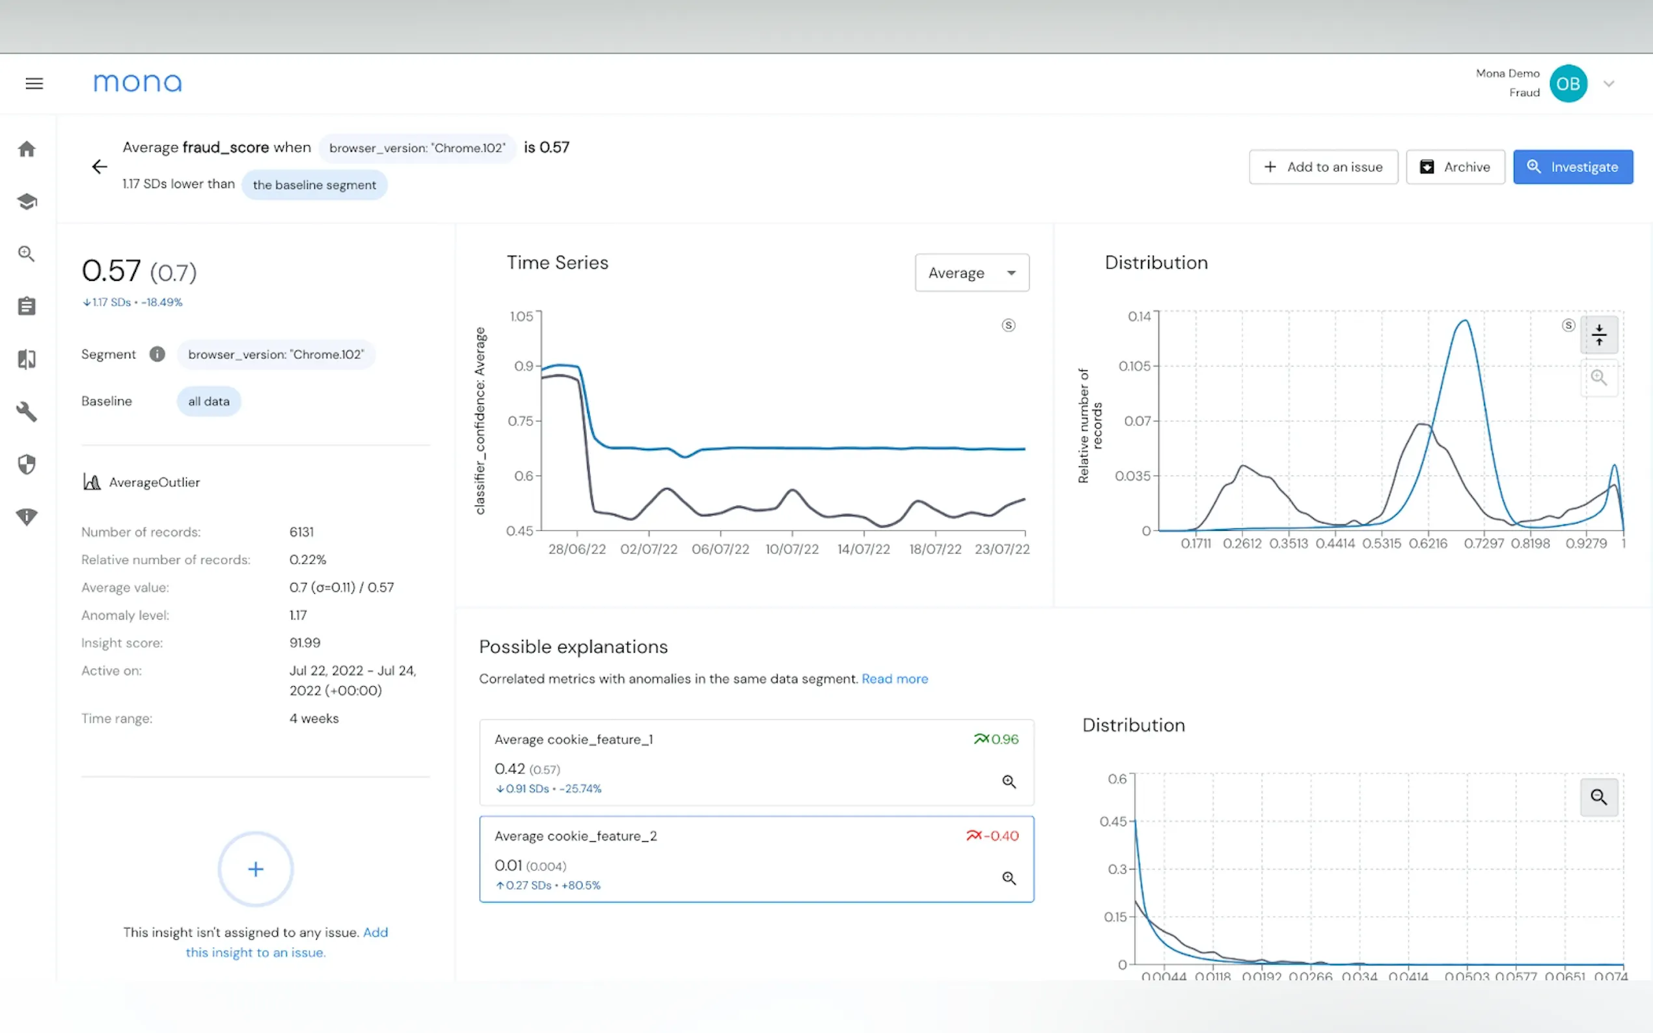Click the clipboard icon in sidebar

point(27,306)
